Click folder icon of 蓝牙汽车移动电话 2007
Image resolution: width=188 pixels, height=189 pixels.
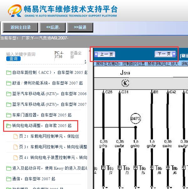(x=9, y=105)
